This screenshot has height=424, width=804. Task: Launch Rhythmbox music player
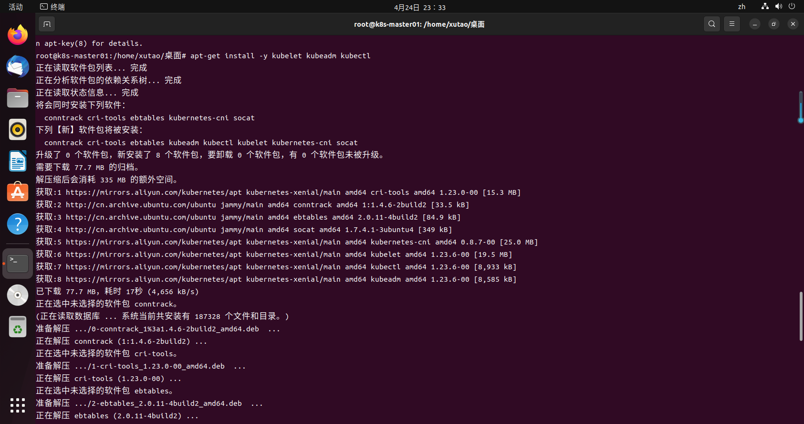(18, 129)
